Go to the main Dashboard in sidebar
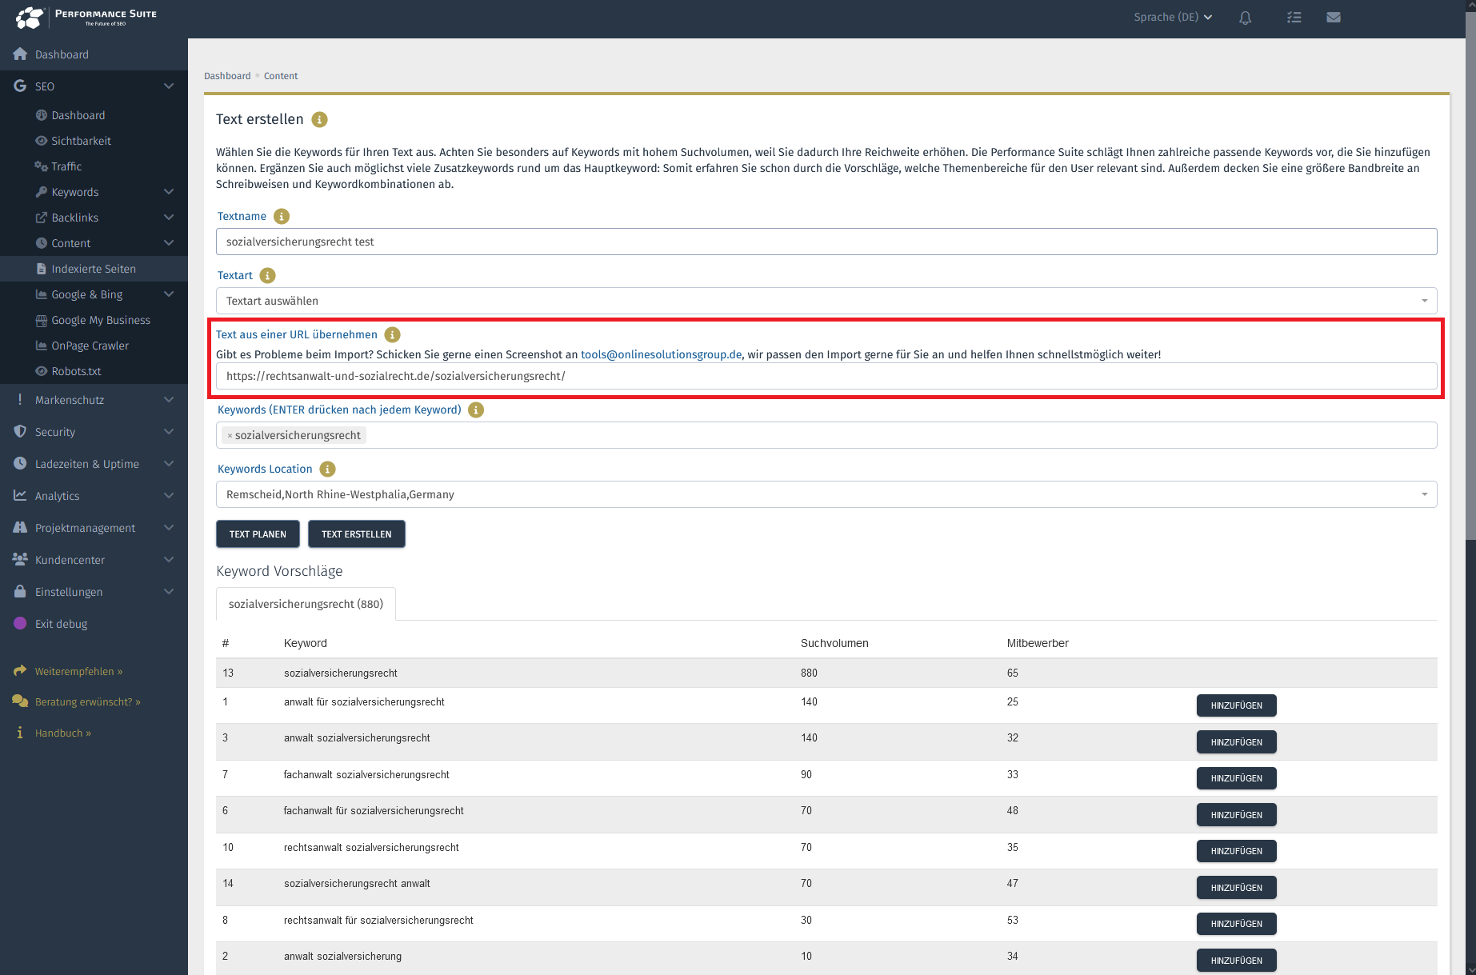This screenshot has width=1476, height=975. point(62,54)
